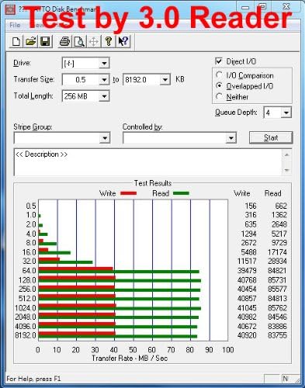Toggle the Direct I/O checkbox
Viewport: 305px width, 388px height.
(219, 61)
